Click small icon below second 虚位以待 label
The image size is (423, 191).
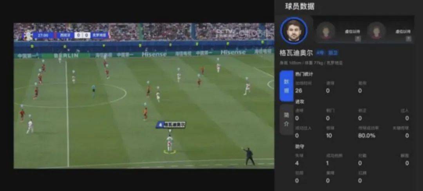[409, 39]
